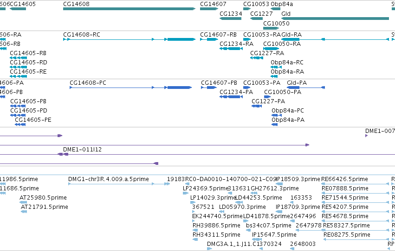This screenshot has height=251, width=395.
Task: Select the CG14607-RB transcript
Action: [x=209, y=39]
